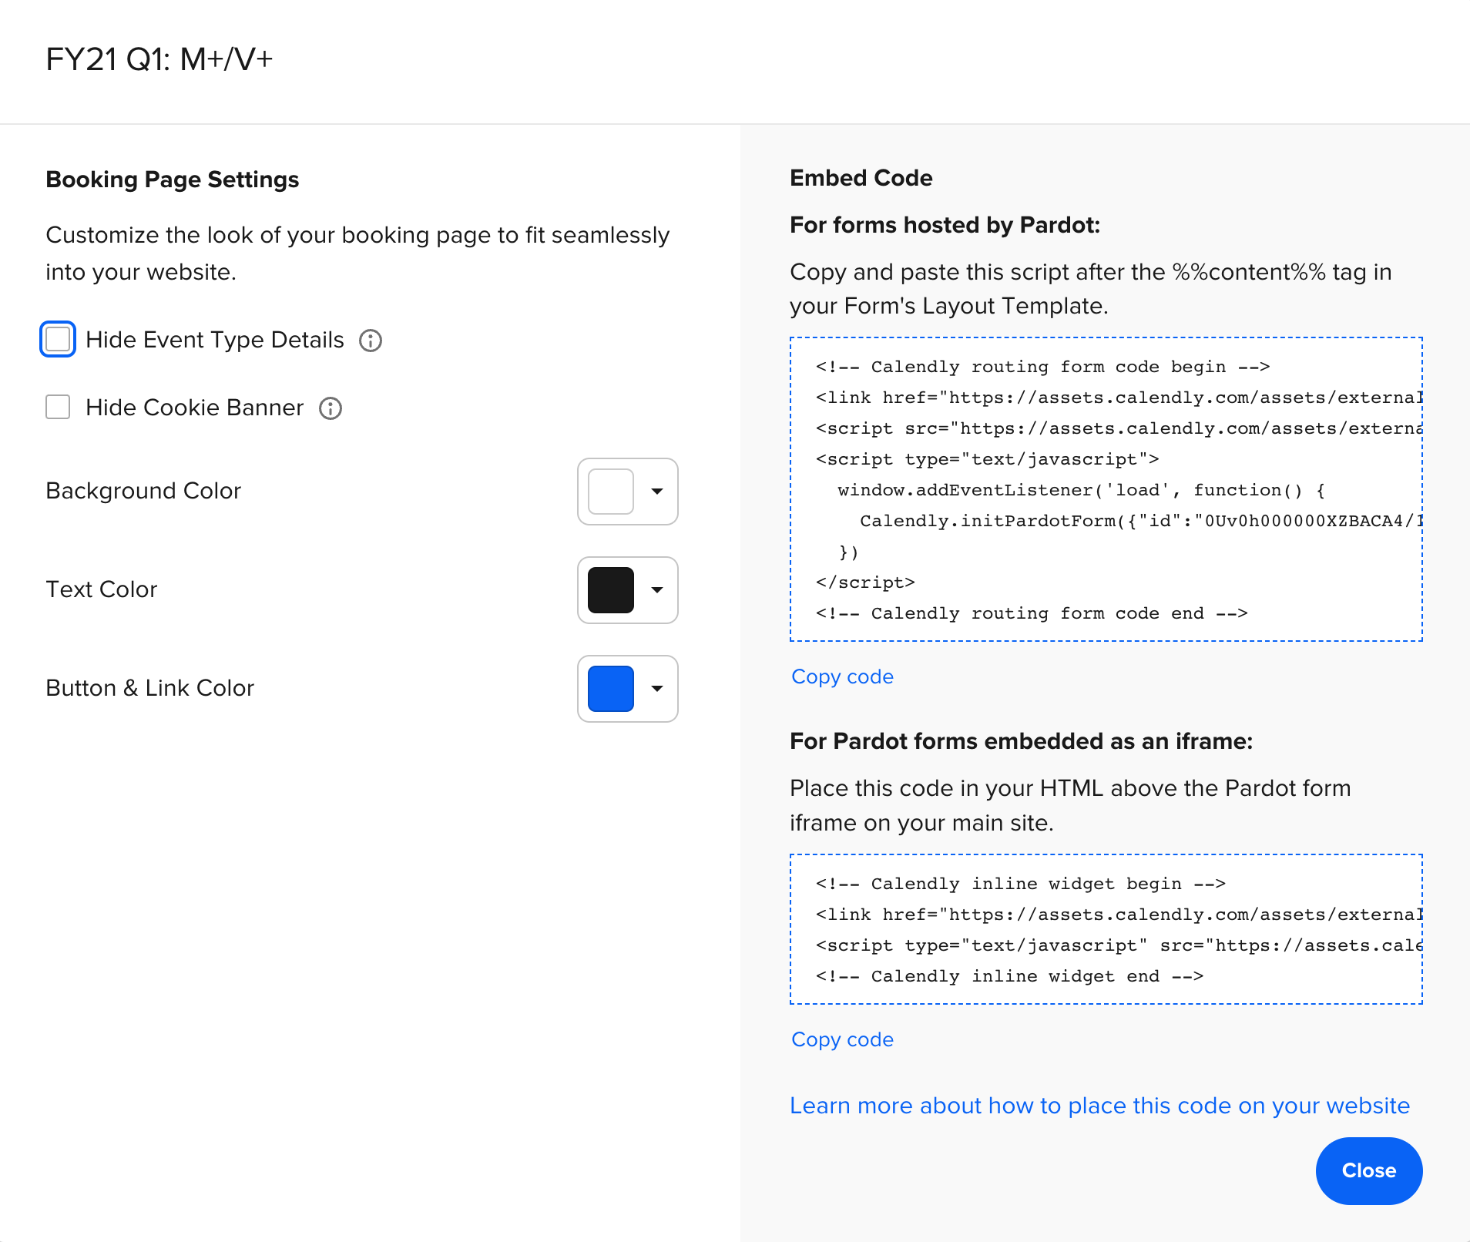This screenshot has height=1242, width=1470.
Task: Copy code for Pardot iframe forms
Action: point(842,1039)
